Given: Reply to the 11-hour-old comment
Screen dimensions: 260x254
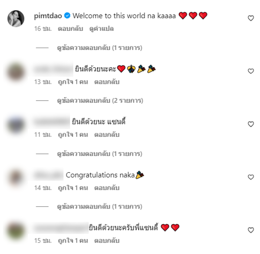Looking at the screenshot, I should coord(107,134).
